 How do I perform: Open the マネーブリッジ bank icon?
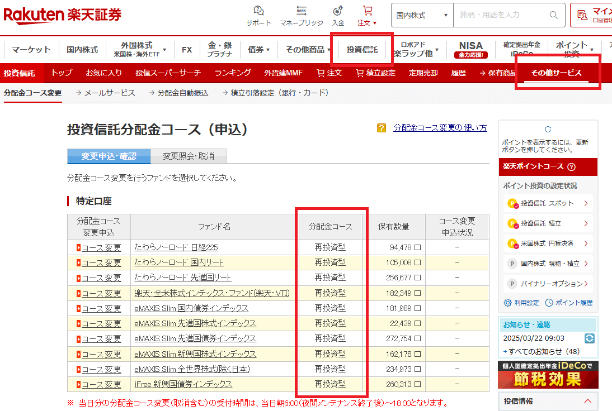(302, 11)
